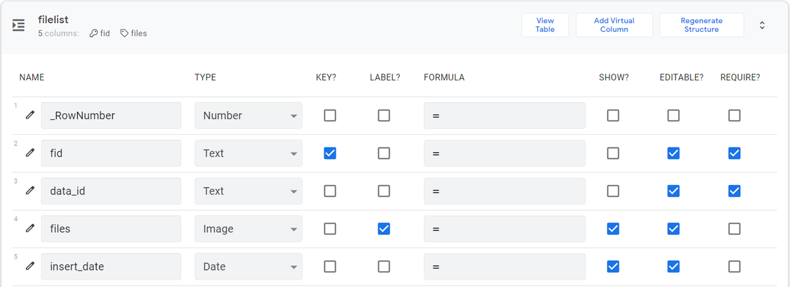Image resolution: width=790 pixels, height=287 pixels.
Task: Expand the _RowNumber Number type dropdown
Action: 248,115
